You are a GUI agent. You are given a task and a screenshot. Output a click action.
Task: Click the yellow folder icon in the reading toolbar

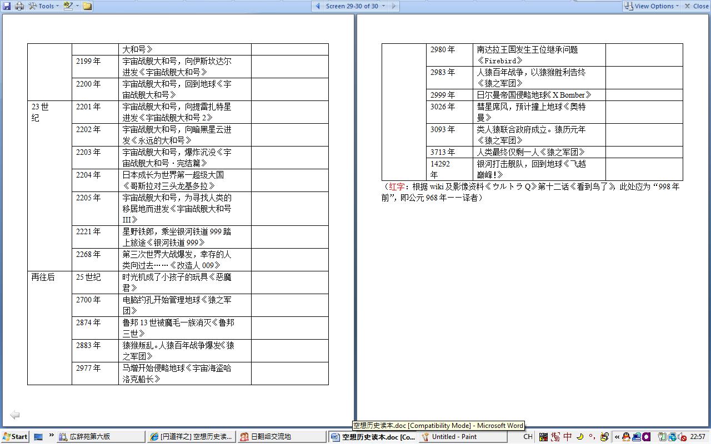click(x=87, y=6)
